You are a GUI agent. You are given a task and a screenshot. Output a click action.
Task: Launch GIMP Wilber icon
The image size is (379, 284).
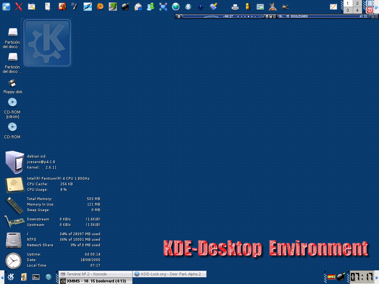point(285,7)
